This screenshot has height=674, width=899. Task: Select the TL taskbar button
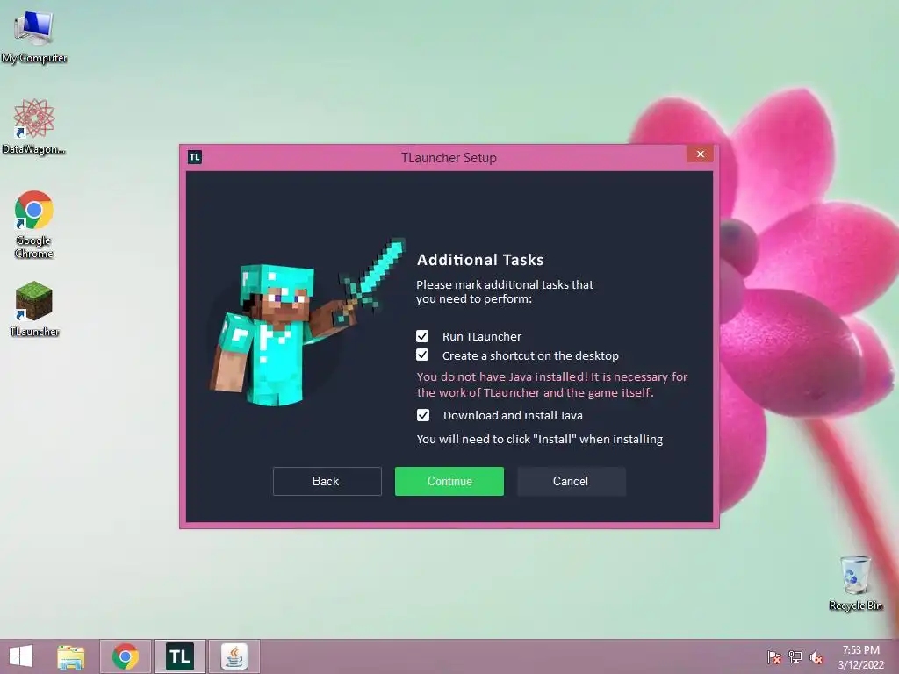pos(180,656)
